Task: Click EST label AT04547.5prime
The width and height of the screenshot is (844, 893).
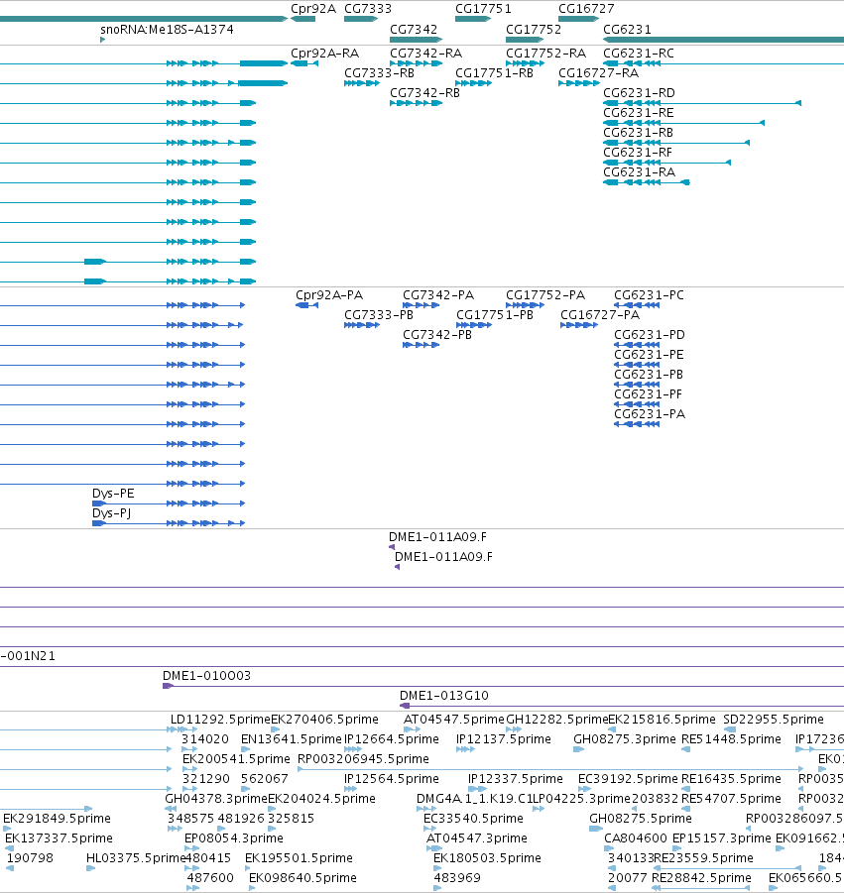Action: [453, 720]
